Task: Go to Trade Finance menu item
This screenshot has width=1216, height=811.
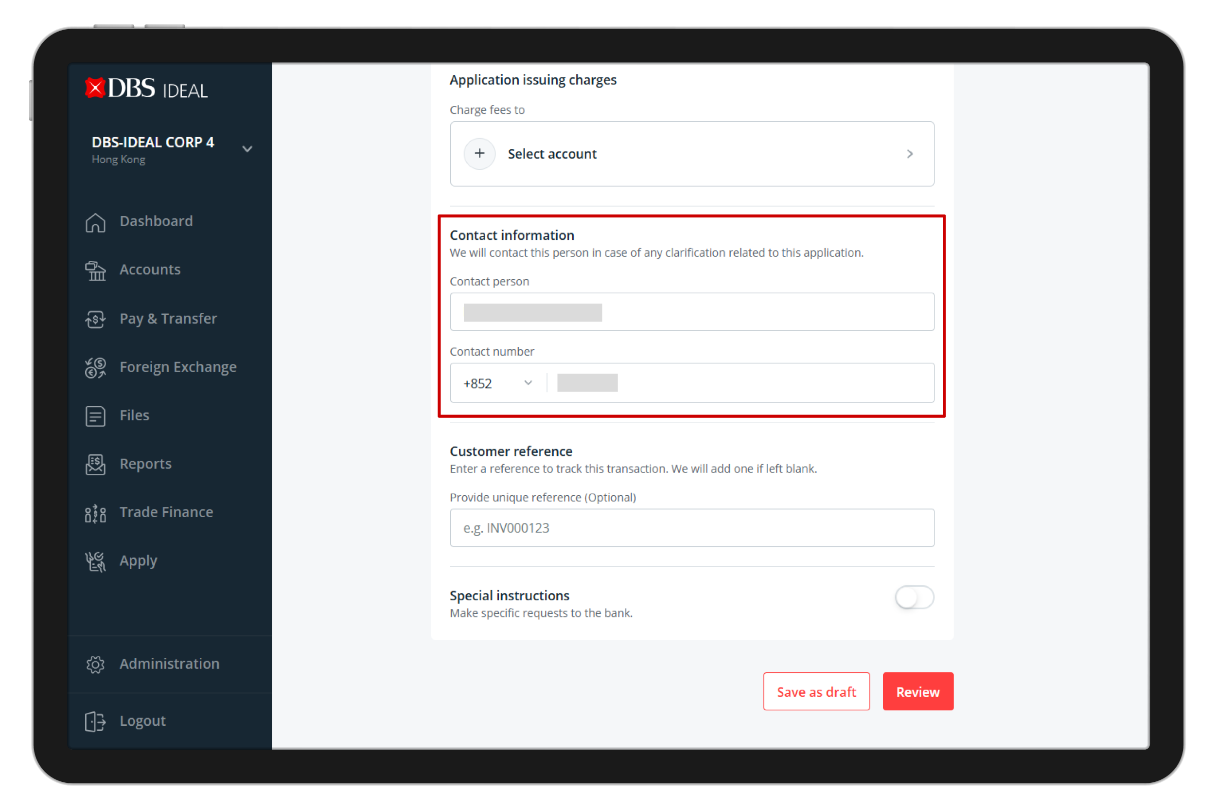Action: (x=166, y=513)
